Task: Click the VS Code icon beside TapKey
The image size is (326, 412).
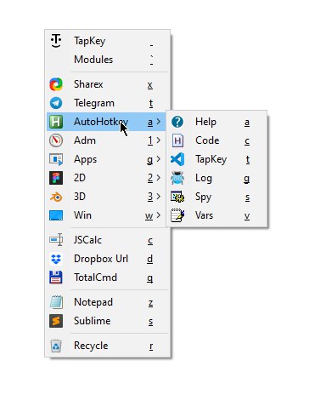Action: pyautogui.click(x=177, y=159)
